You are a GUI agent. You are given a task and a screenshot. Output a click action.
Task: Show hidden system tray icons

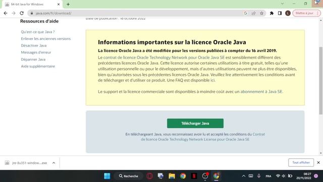[244, 176]
